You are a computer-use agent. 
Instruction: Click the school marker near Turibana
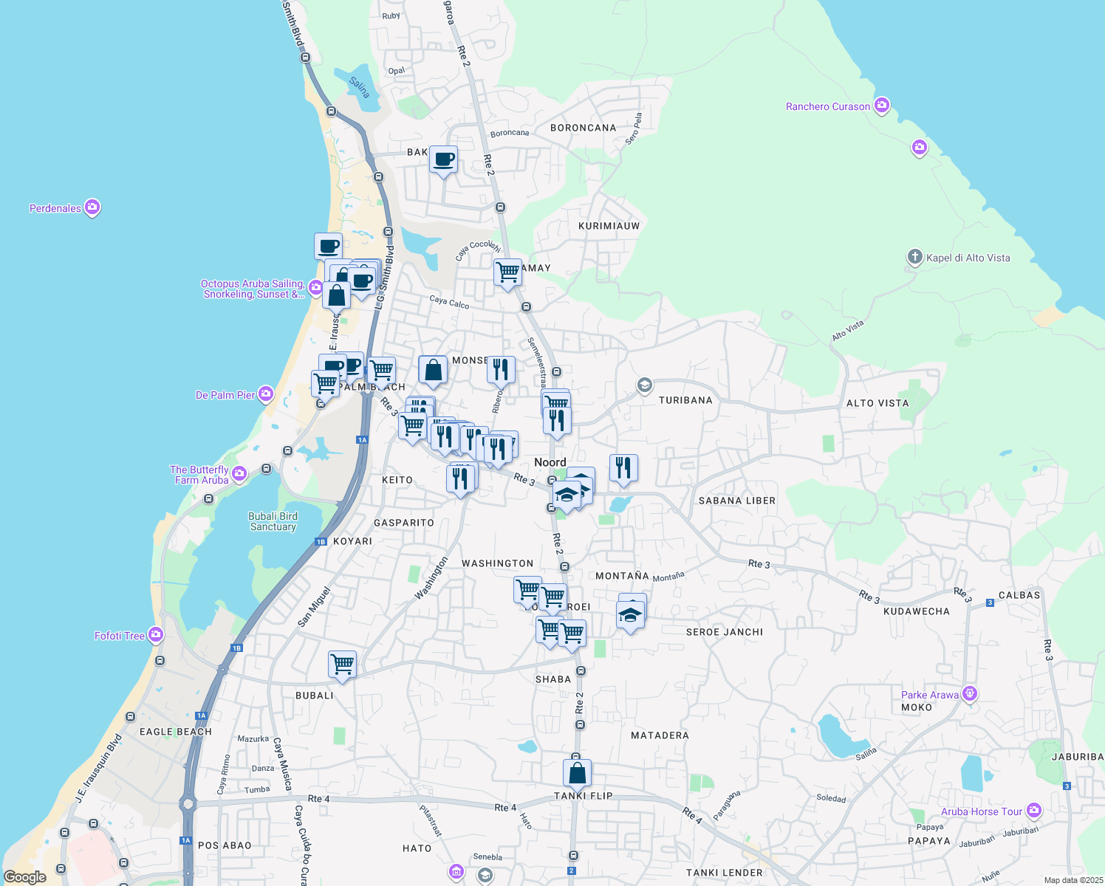click(644, 385)
